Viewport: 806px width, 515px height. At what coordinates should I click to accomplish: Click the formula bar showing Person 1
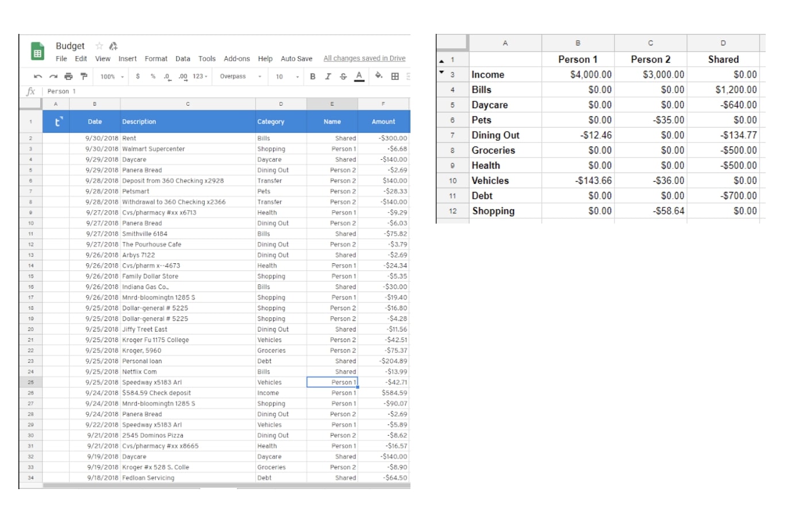click(227, 91)
